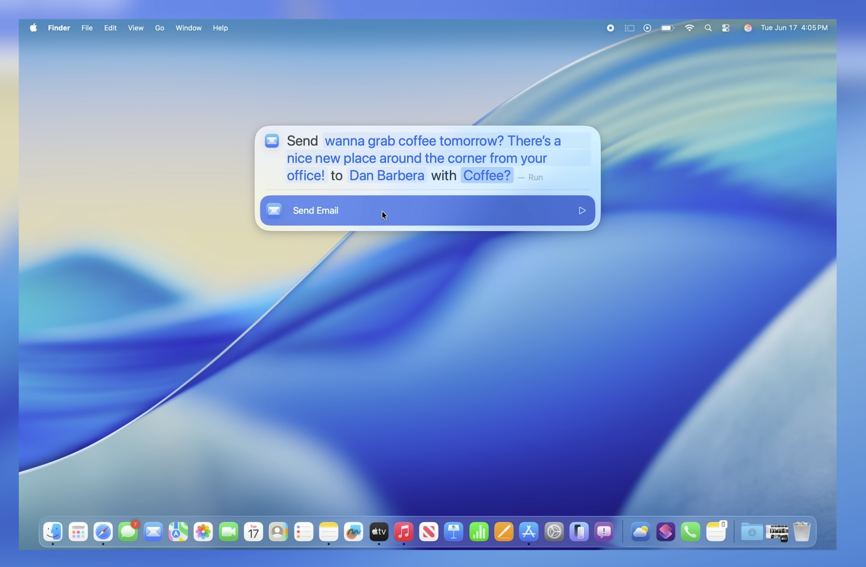This screenshot has width=866, height=567.
Task: Click Run to execute the Send Email command
Action: coord(536,177)
